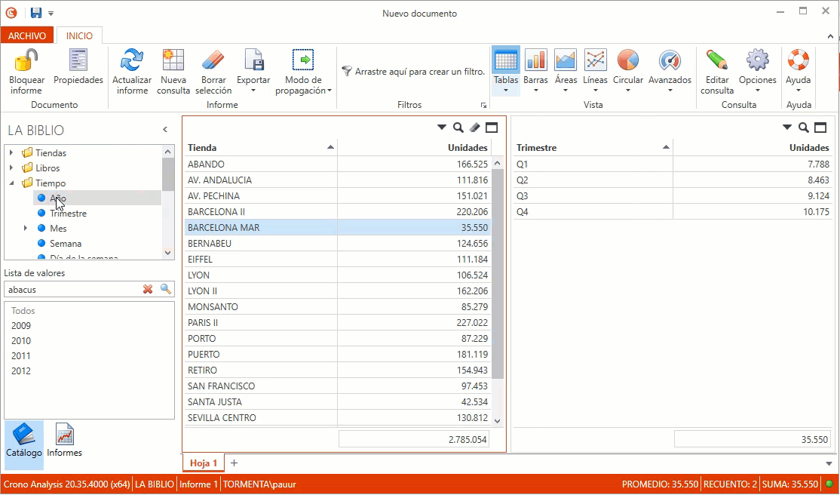Select the Hoja 1 sheet tab
The height and width of the screenshot is (495, 840).
204,463
